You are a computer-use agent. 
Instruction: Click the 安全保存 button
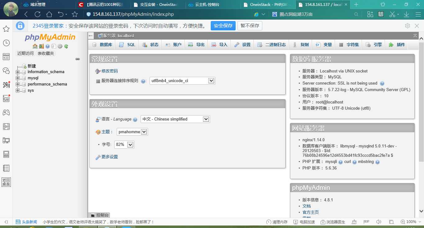coord(223,26)
